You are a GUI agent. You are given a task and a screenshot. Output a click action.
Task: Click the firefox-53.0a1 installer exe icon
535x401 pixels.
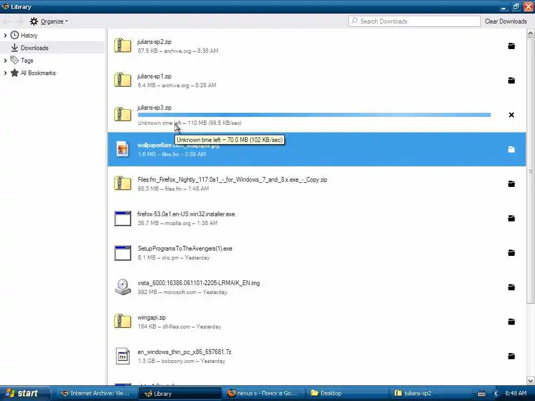click(x=122, y=218)
